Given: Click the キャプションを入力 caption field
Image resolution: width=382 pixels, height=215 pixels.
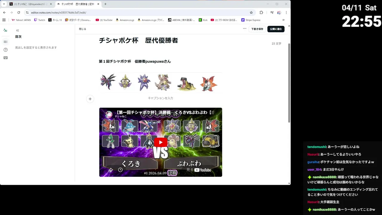Looking at the screenshot, I should click(161, 98).
